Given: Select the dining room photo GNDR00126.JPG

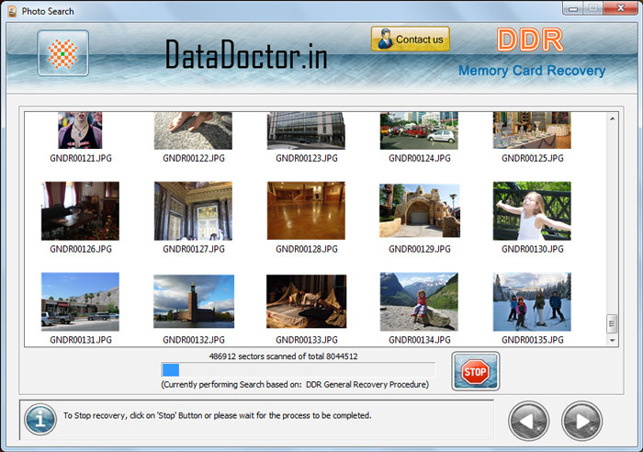Looking at the screenshot, I should point(80,210).
